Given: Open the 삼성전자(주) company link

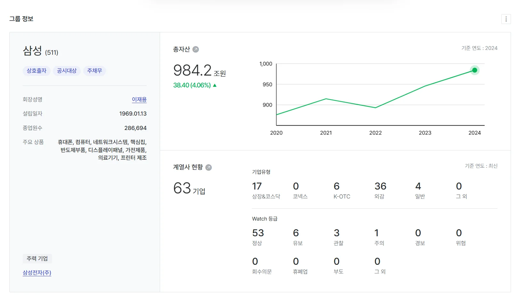Looking at the screenshot, I should (37, 273).
